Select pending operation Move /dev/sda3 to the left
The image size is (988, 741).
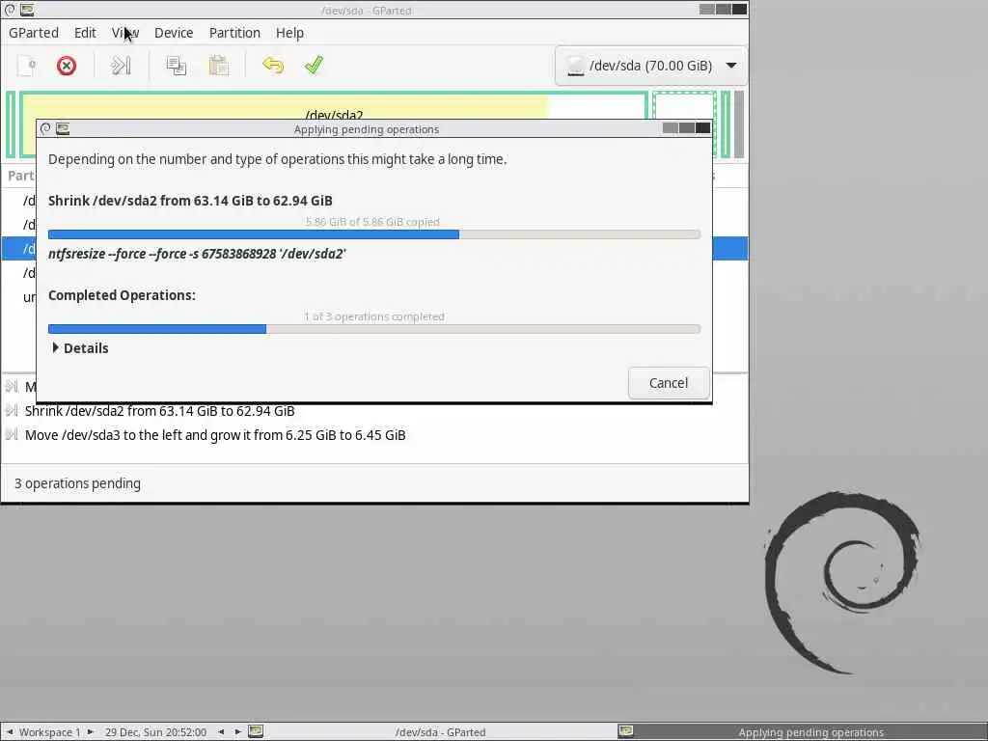pyautogui.click(x=375, y=435)
